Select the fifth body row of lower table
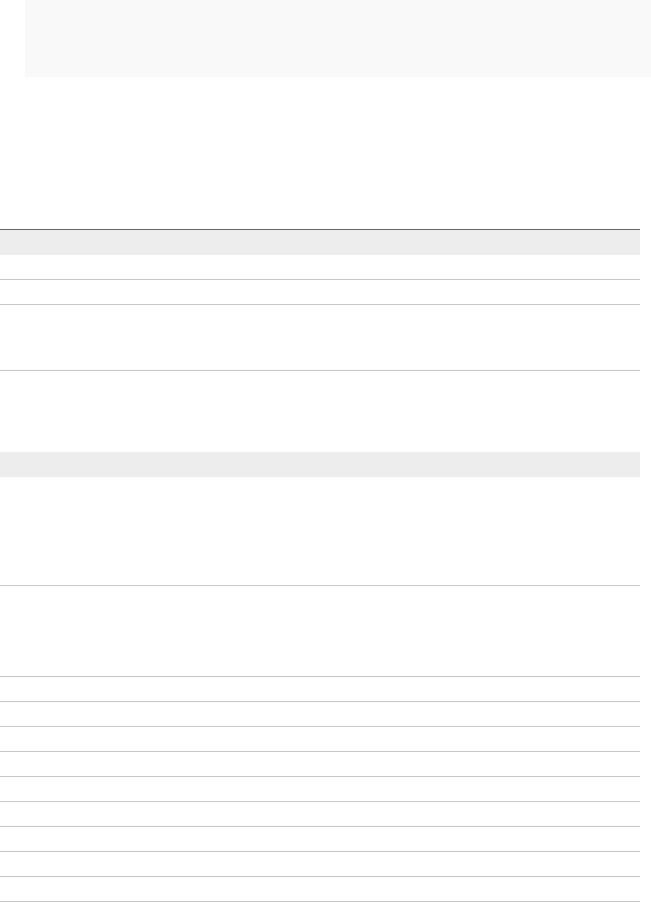Screen dimensions: 651x902 pos(320,664)
